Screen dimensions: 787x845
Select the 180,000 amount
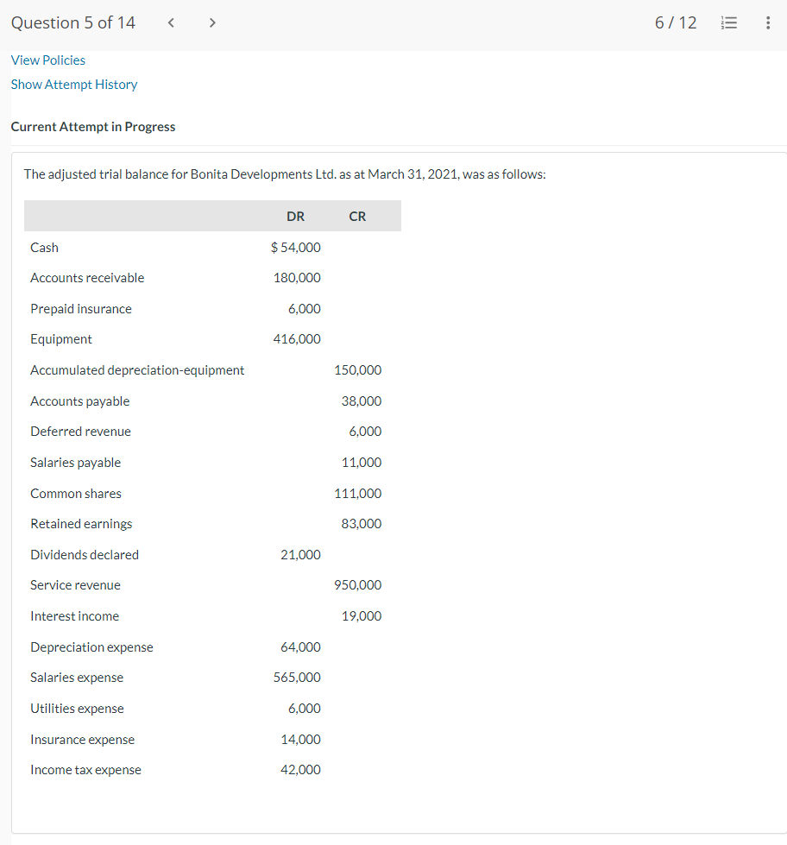tap(297, 278)
